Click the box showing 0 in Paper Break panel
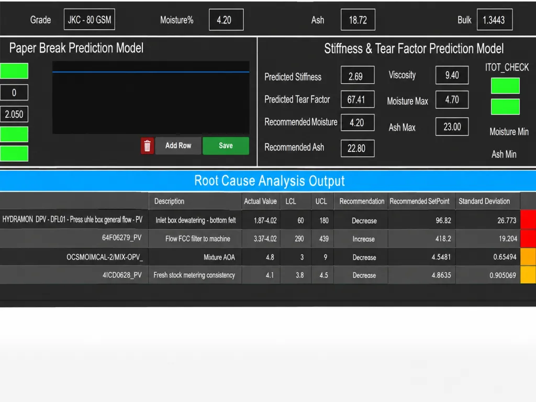This screenshot has width=536, height=402. (x=14, y=92)
